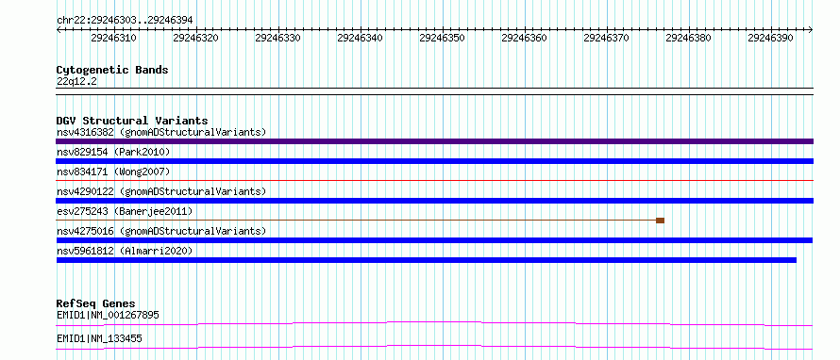Open variant label nsv5961812 (Almarri2020)
This screenshot has width=840, height=360.
pos(125,251)
